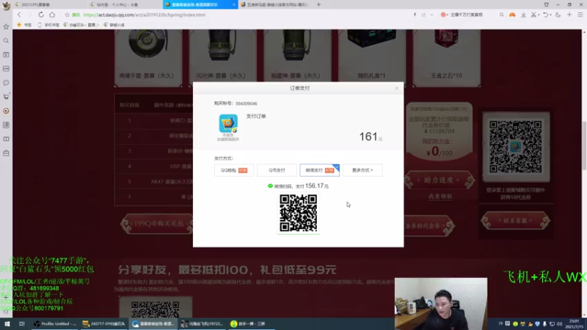Open the game controller icon in toolbar
Viewport: 587px width, 330px height.
[x=512, y=15]
